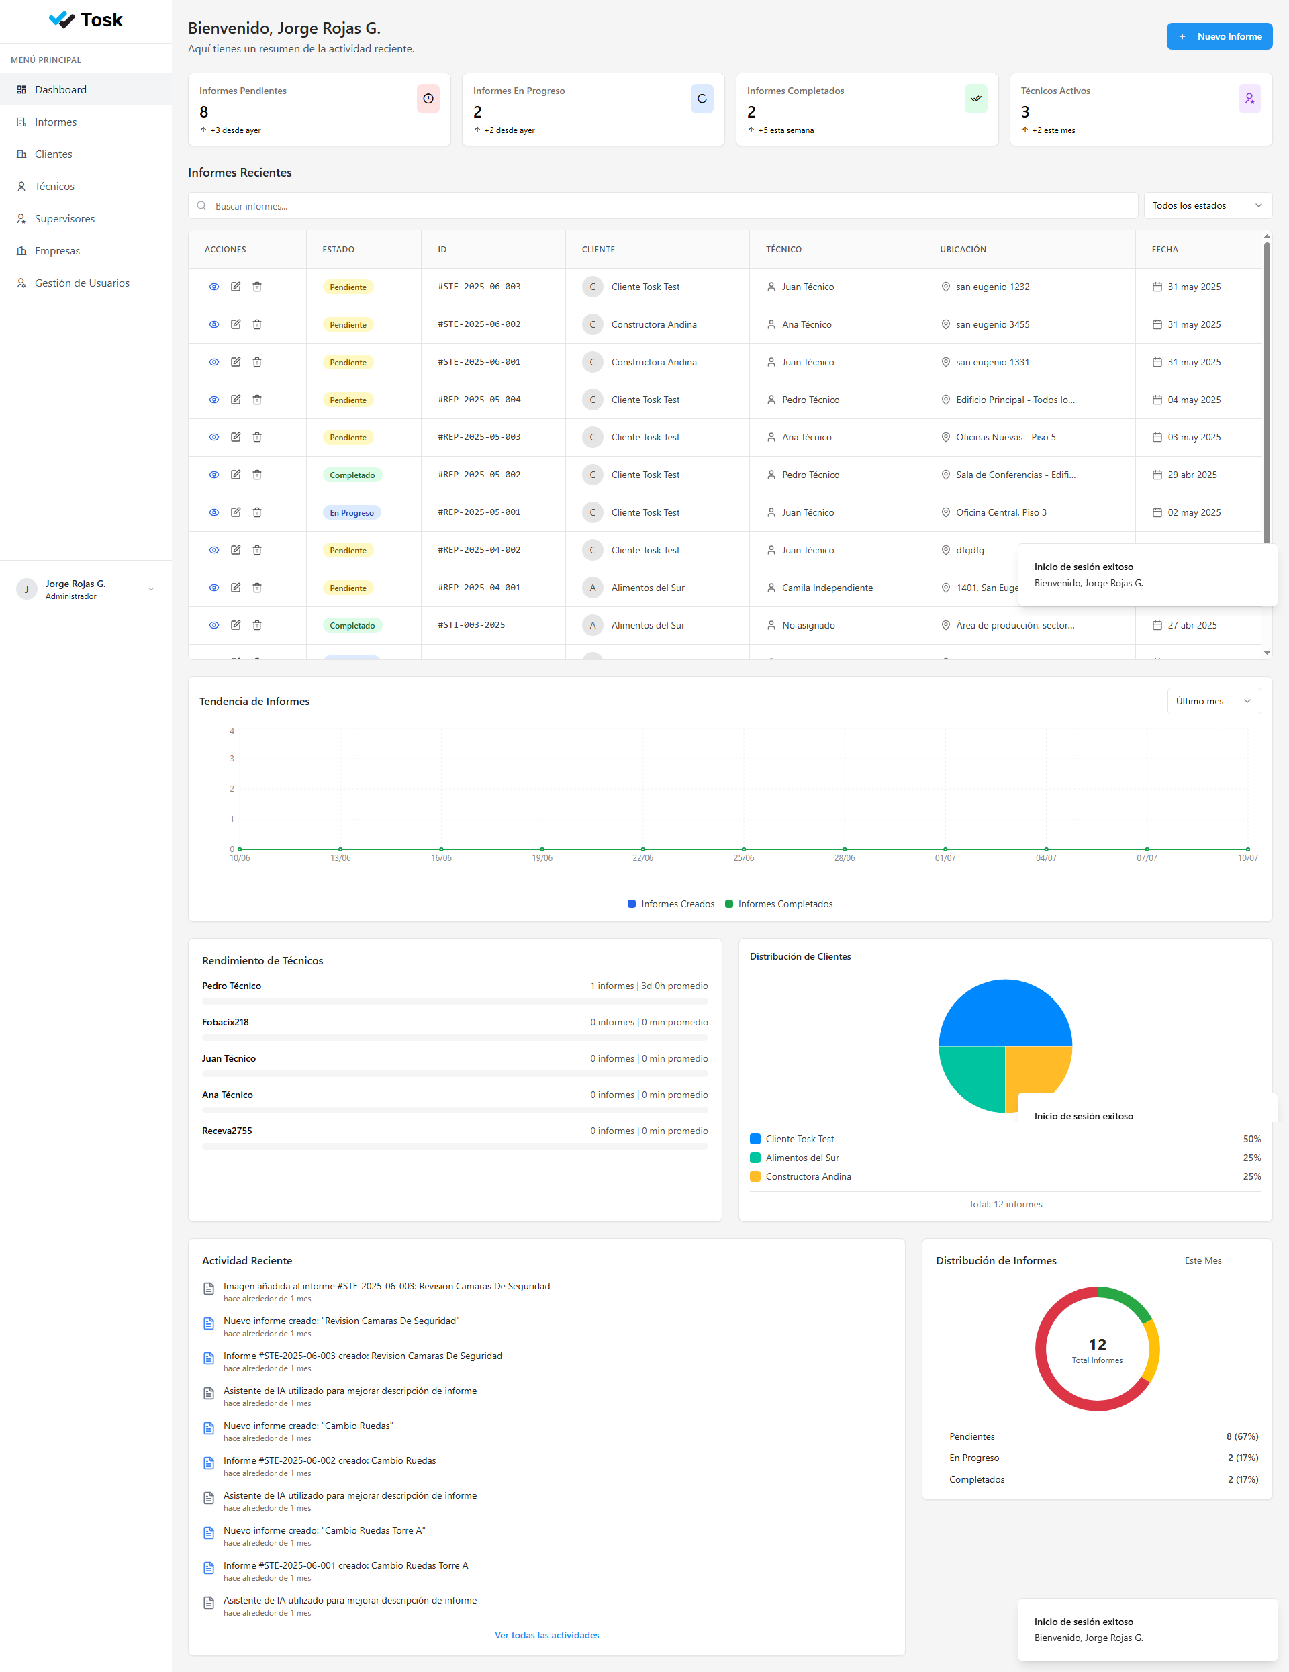
Task: Open Supervisores from the main menu
Action: 86,218
